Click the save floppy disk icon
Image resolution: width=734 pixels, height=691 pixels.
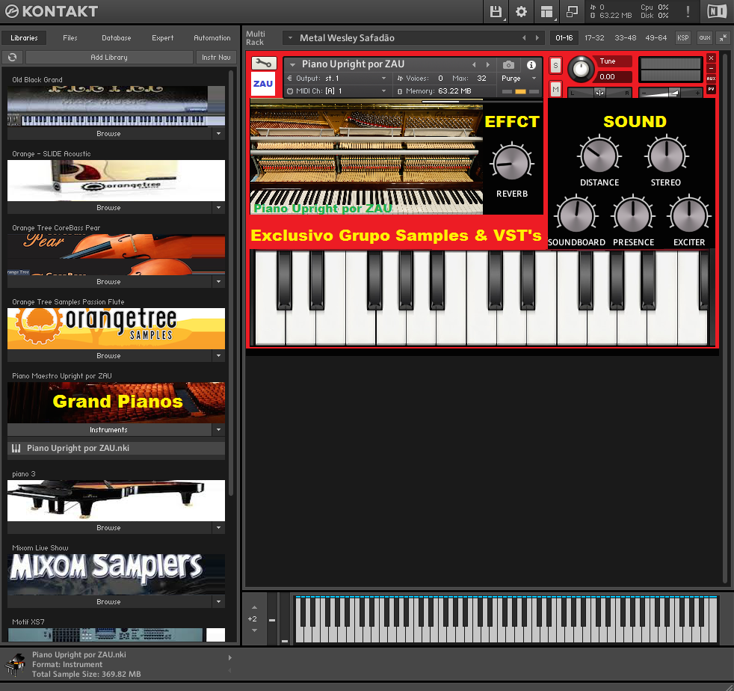496,12
